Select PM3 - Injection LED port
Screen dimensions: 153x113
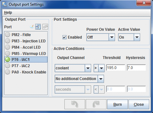coord(26,41)
